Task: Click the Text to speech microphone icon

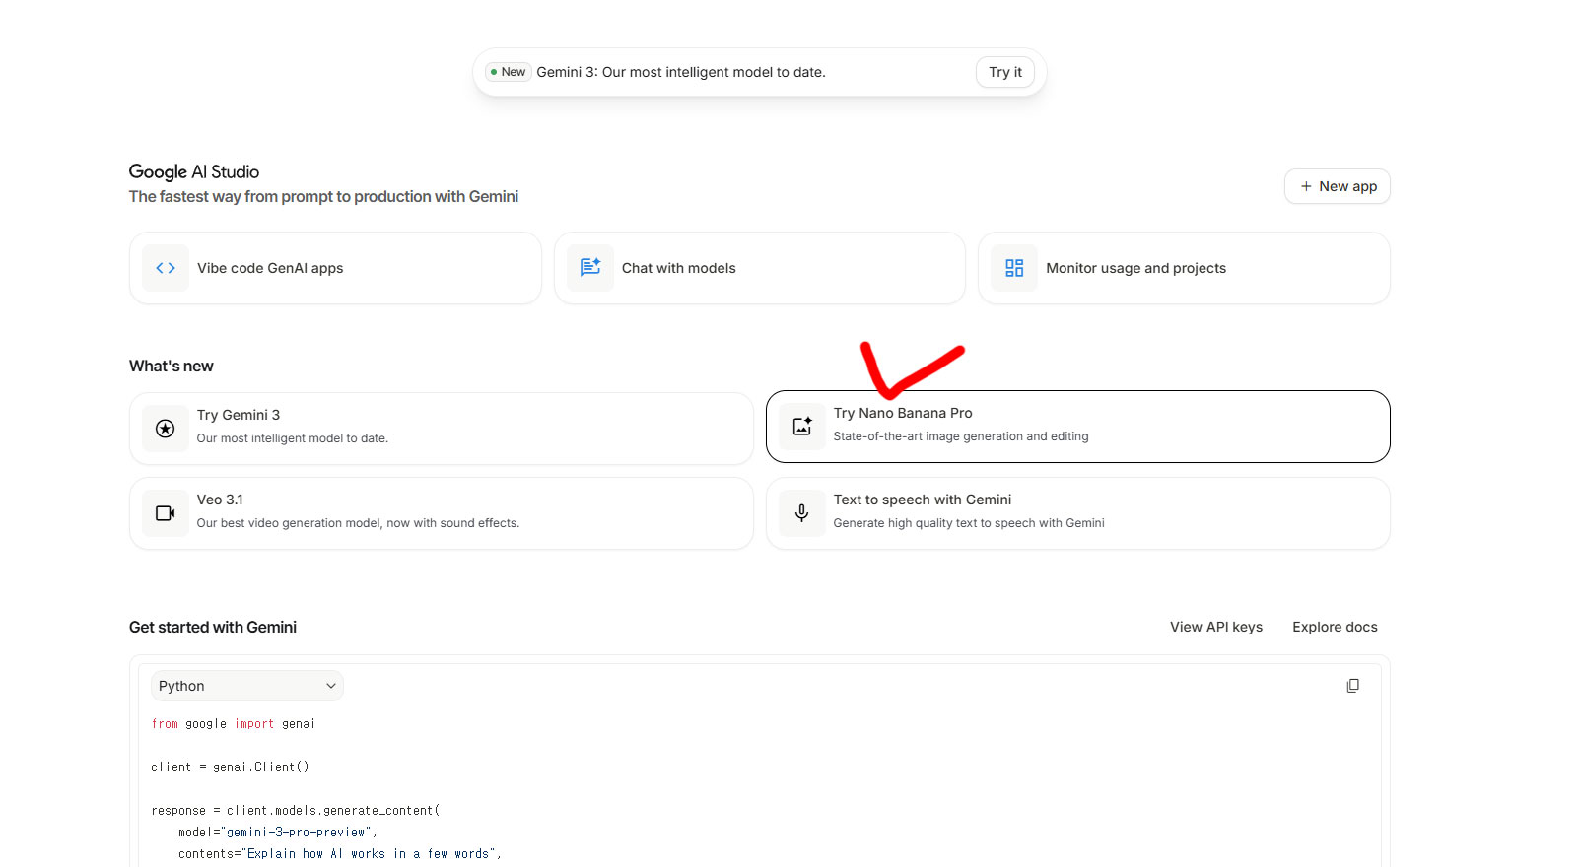Action: tap(802, 513)
